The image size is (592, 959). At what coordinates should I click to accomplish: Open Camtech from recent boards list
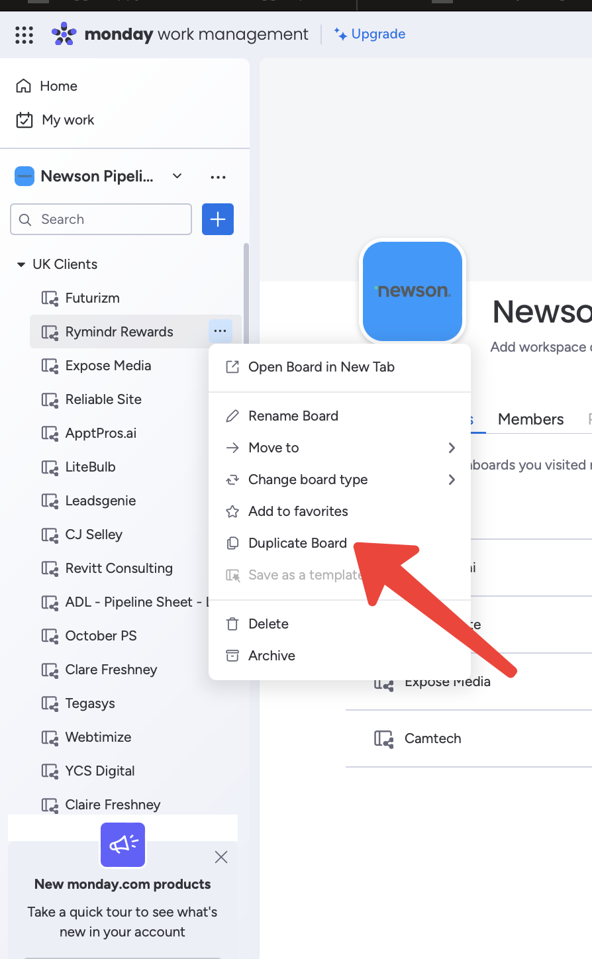(432, 738)
